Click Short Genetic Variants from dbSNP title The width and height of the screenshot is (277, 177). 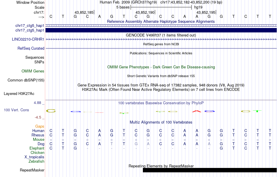pyautogui.click(x=161, y=76)
